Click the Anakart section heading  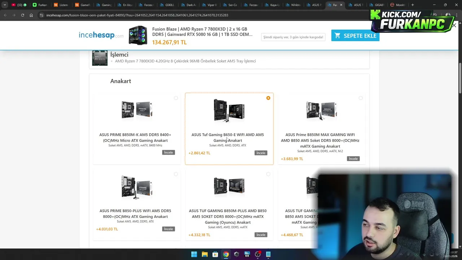pyautogui.click(x=121, y=81)
